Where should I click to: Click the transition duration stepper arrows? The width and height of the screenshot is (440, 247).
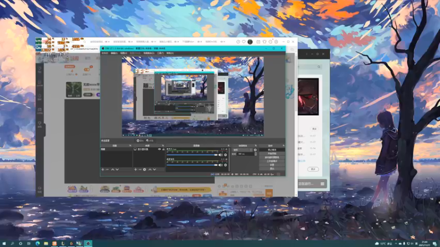point(255,154)
